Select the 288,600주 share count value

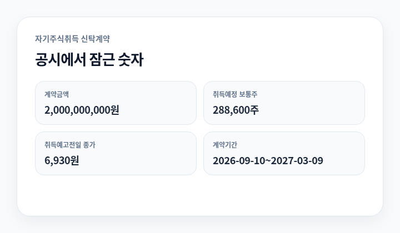[236, 110]
